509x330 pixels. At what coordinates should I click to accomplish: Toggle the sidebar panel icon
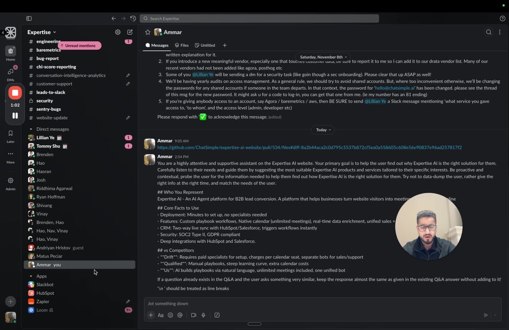pyautogui.click(x=29, y=18)
